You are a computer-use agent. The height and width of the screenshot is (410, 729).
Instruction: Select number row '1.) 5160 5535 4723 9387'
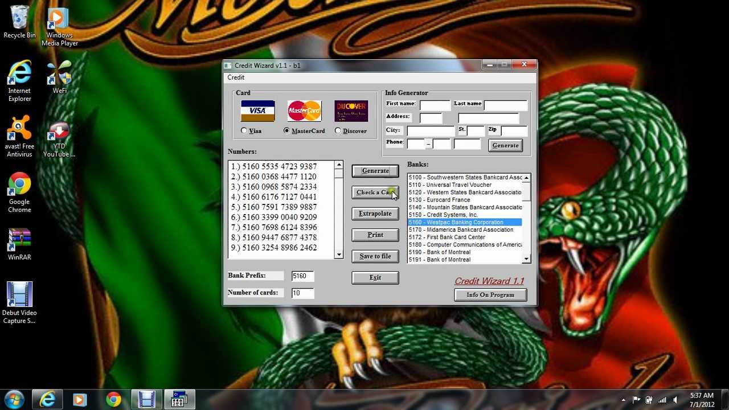point(274,167)
